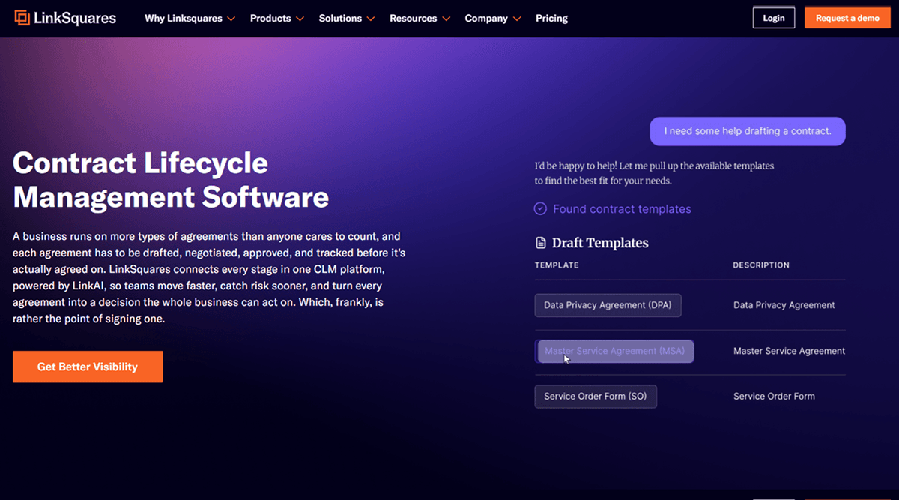
Task: Click Request a demo button
Action: (847, 18)
